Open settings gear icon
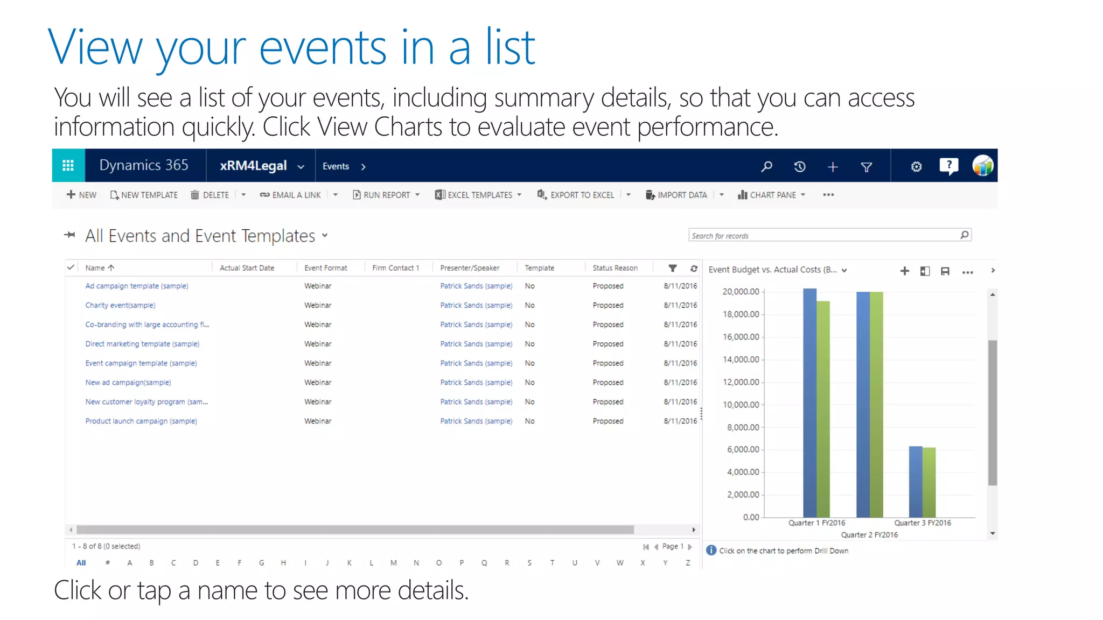 [916, 167]
